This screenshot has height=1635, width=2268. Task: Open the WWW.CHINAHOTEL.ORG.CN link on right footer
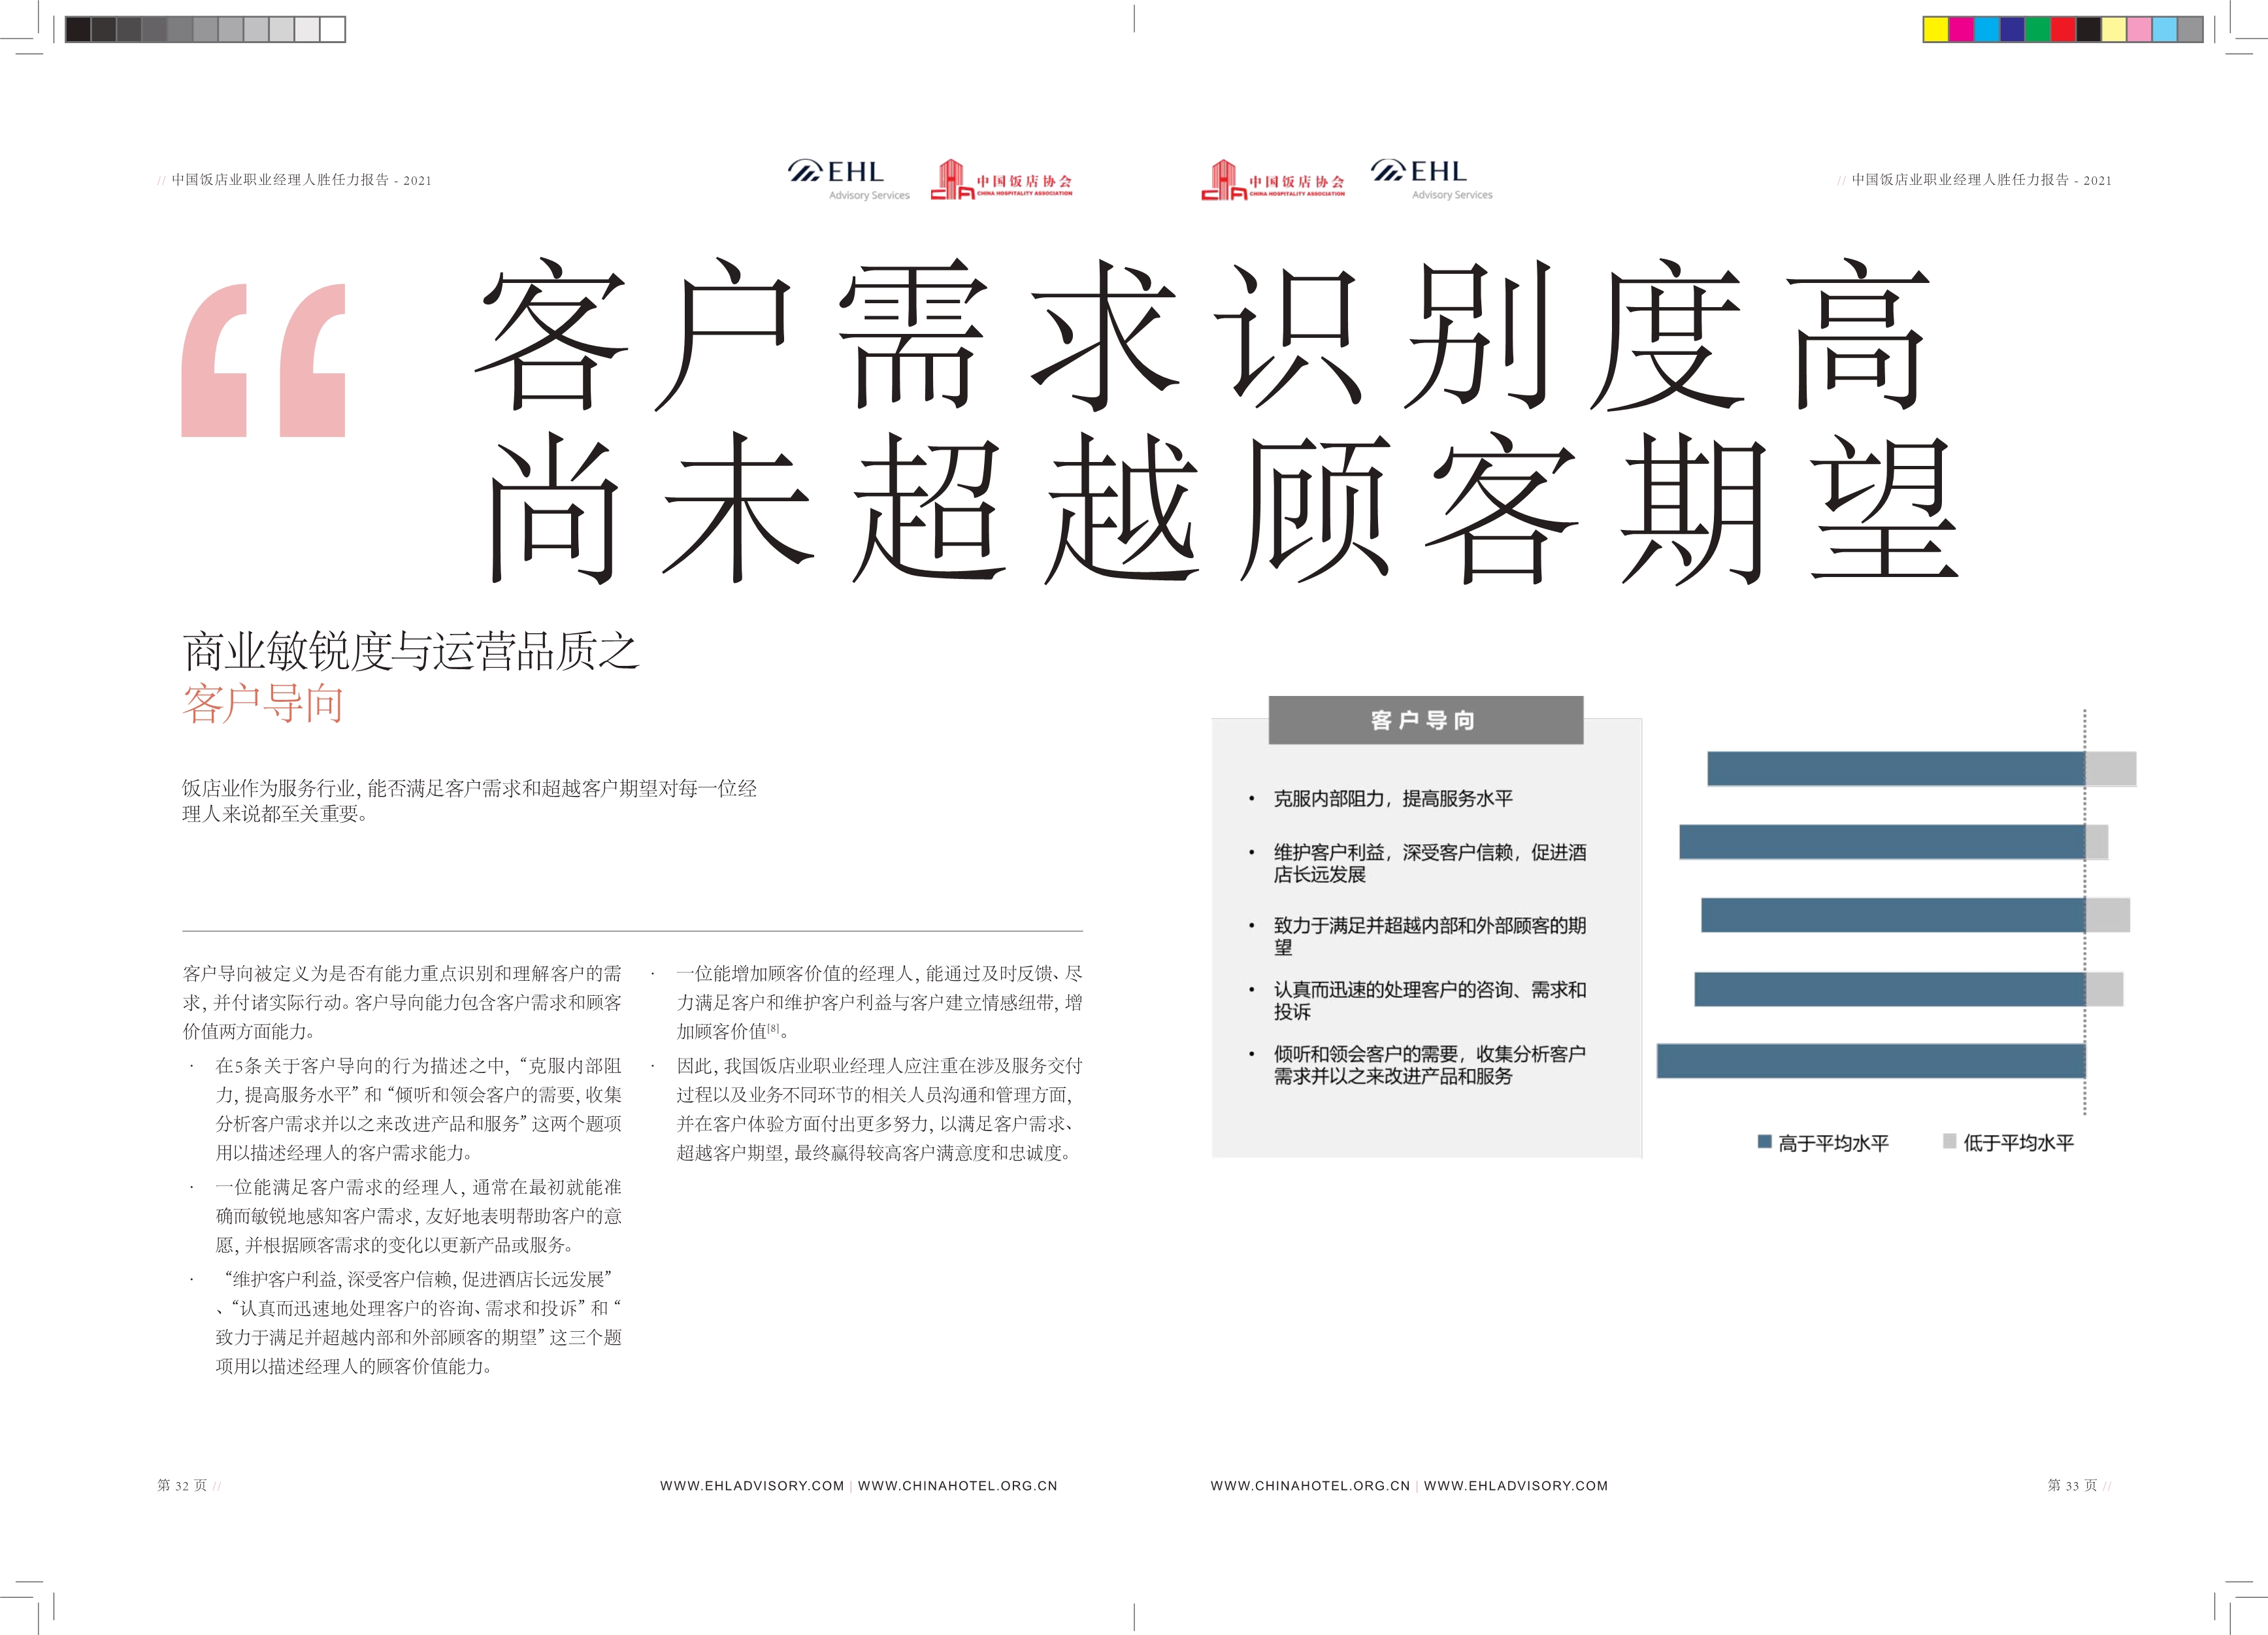(x=1310, y=1486)
